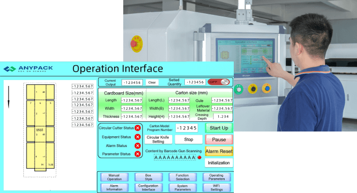This screenshot has width=357, height=193.
Task: Click the Initialization button
Action: [219, 163]
